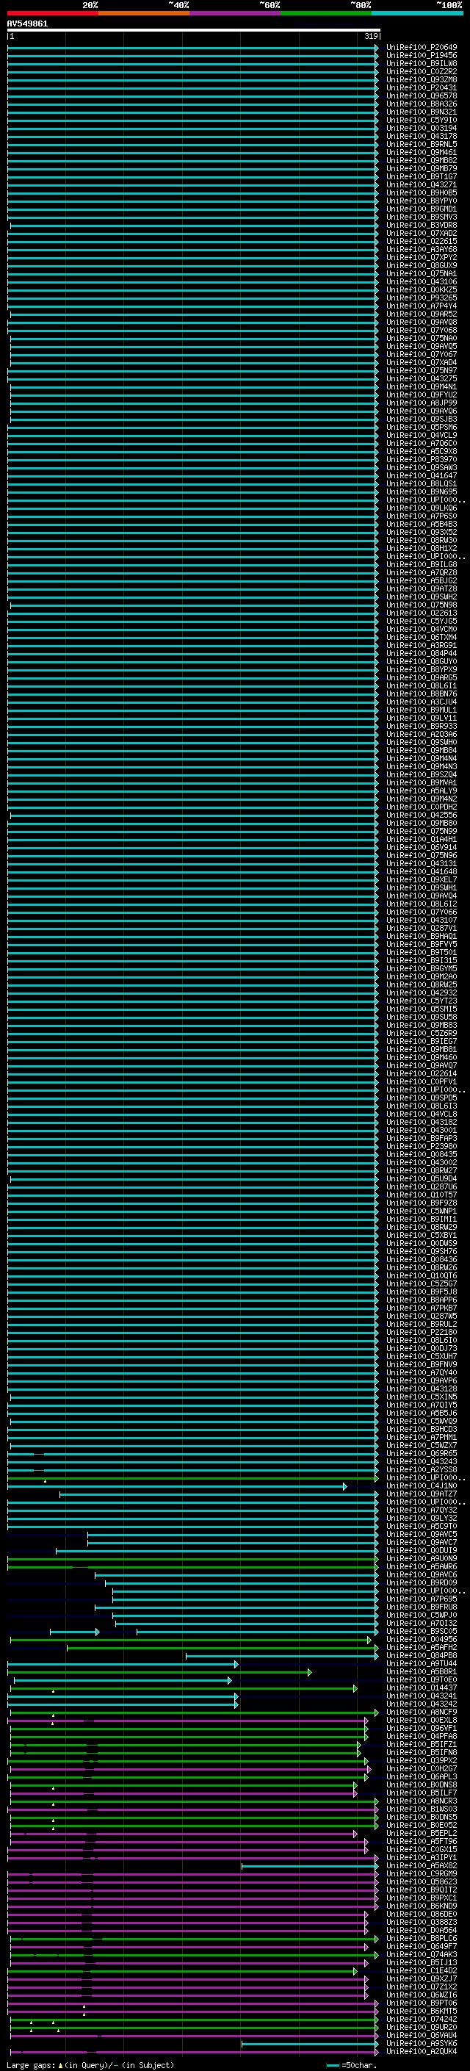
Task: Click the orange ~40% identity legend segment
Action: 144,14
